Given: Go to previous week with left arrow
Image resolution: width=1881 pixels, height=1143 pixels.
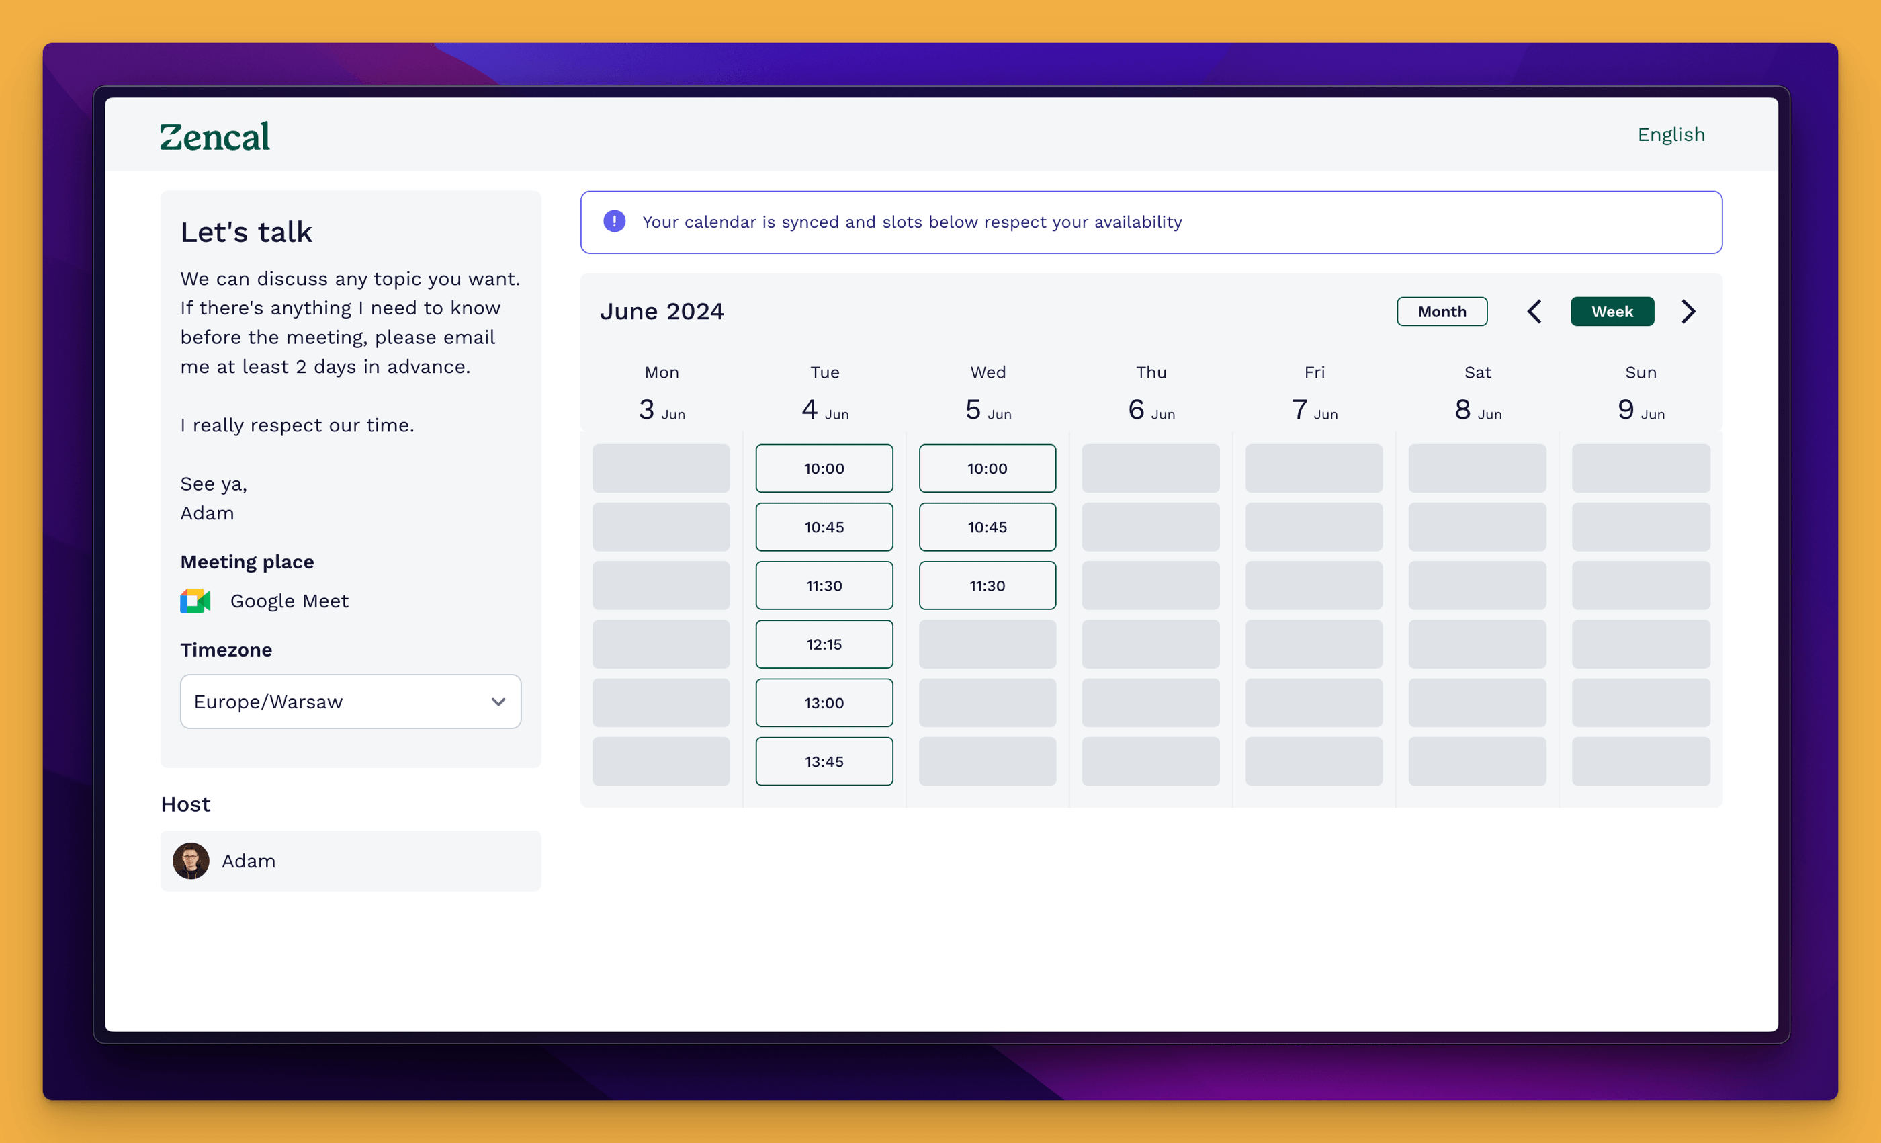Looking at the screenshot, I should (1534, 312).
